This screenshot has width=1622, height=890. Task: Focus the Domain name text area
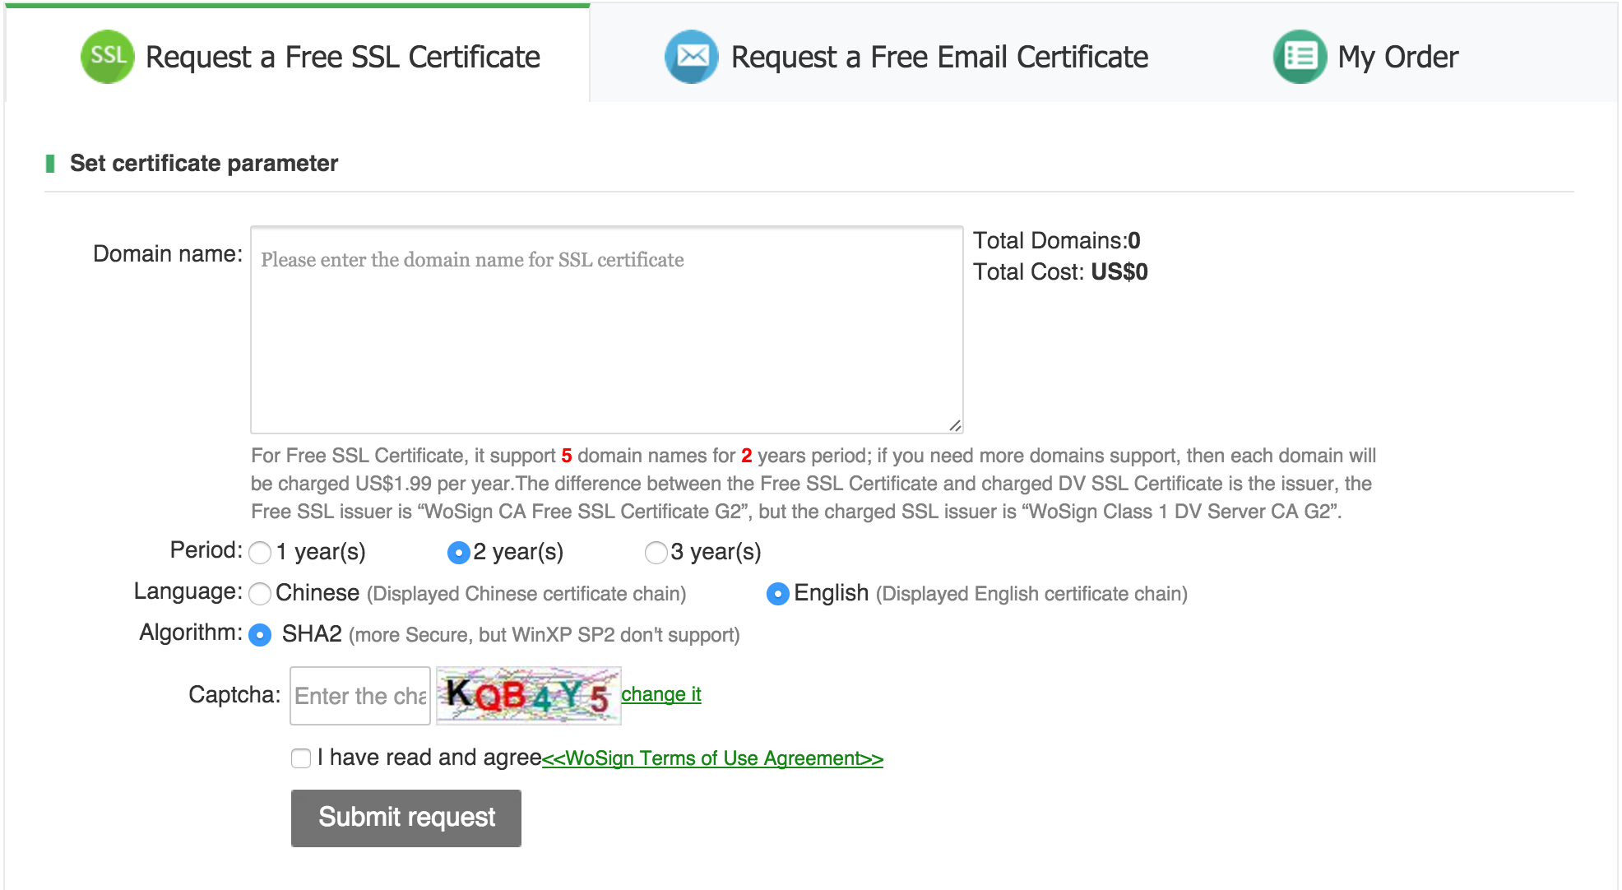[x=607, y=330]
